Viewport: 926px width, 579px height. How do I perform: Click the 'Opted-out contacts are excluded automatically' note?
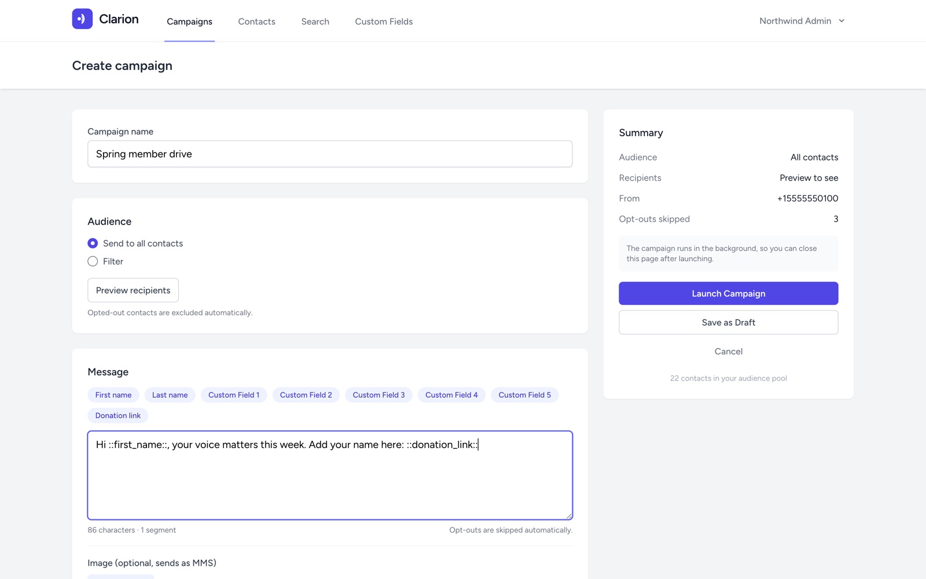click(x=170, y=313)
